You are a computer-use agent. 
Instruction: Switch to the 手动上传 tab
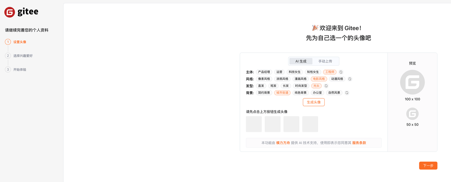click(325, 61)
